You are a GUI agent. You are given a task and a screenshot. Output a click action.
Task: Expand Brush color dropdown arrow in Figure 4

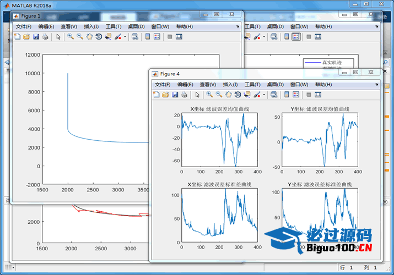click(264, 95)
